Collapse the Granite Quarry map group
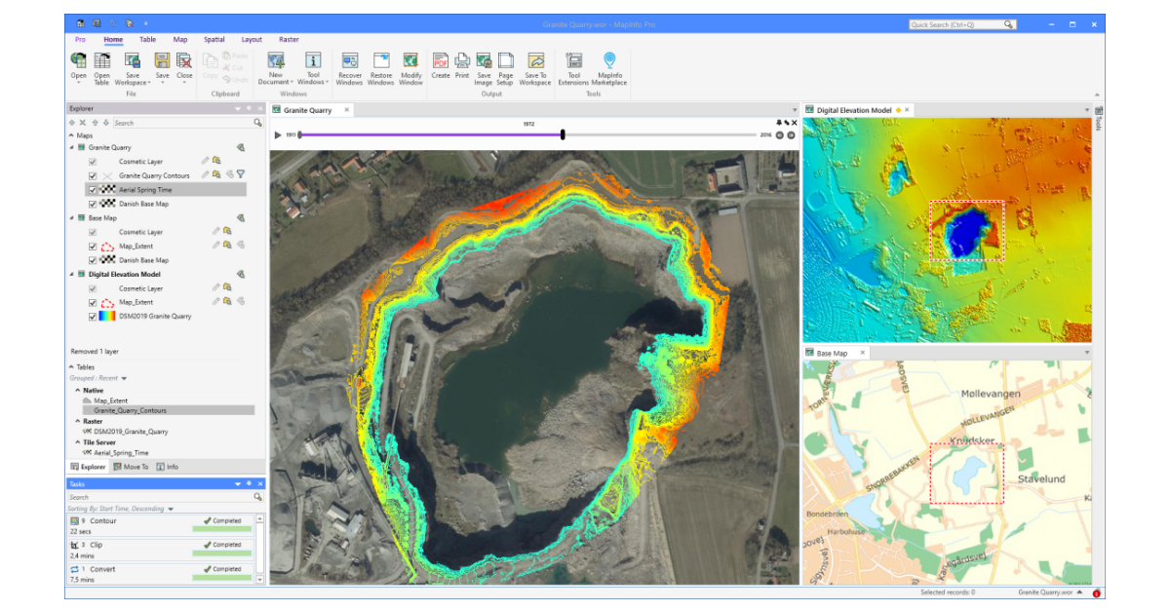This screenshot has width=1170, height=611. (x=71, y=147)
